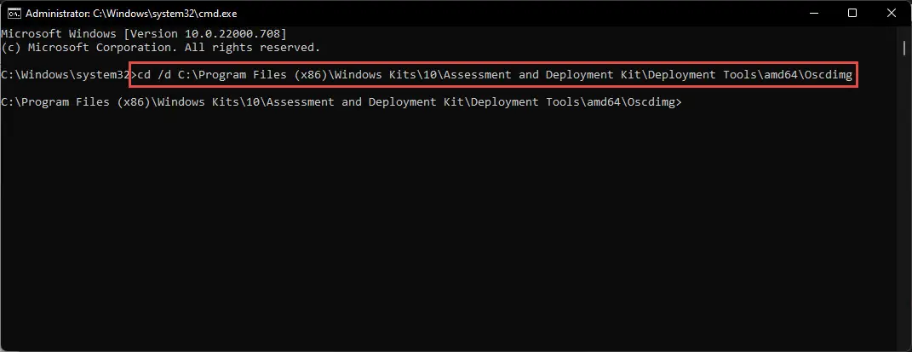Click the Microsoft Windows version line
The height and width of the screenshot is (352, 912).
click(144, 34)
